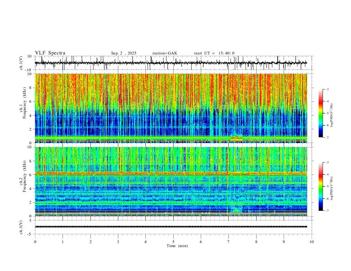Click the "ch.3(V)" axis label
The width and height of the screenshot is (351, 271).
(x=21, y=227)
